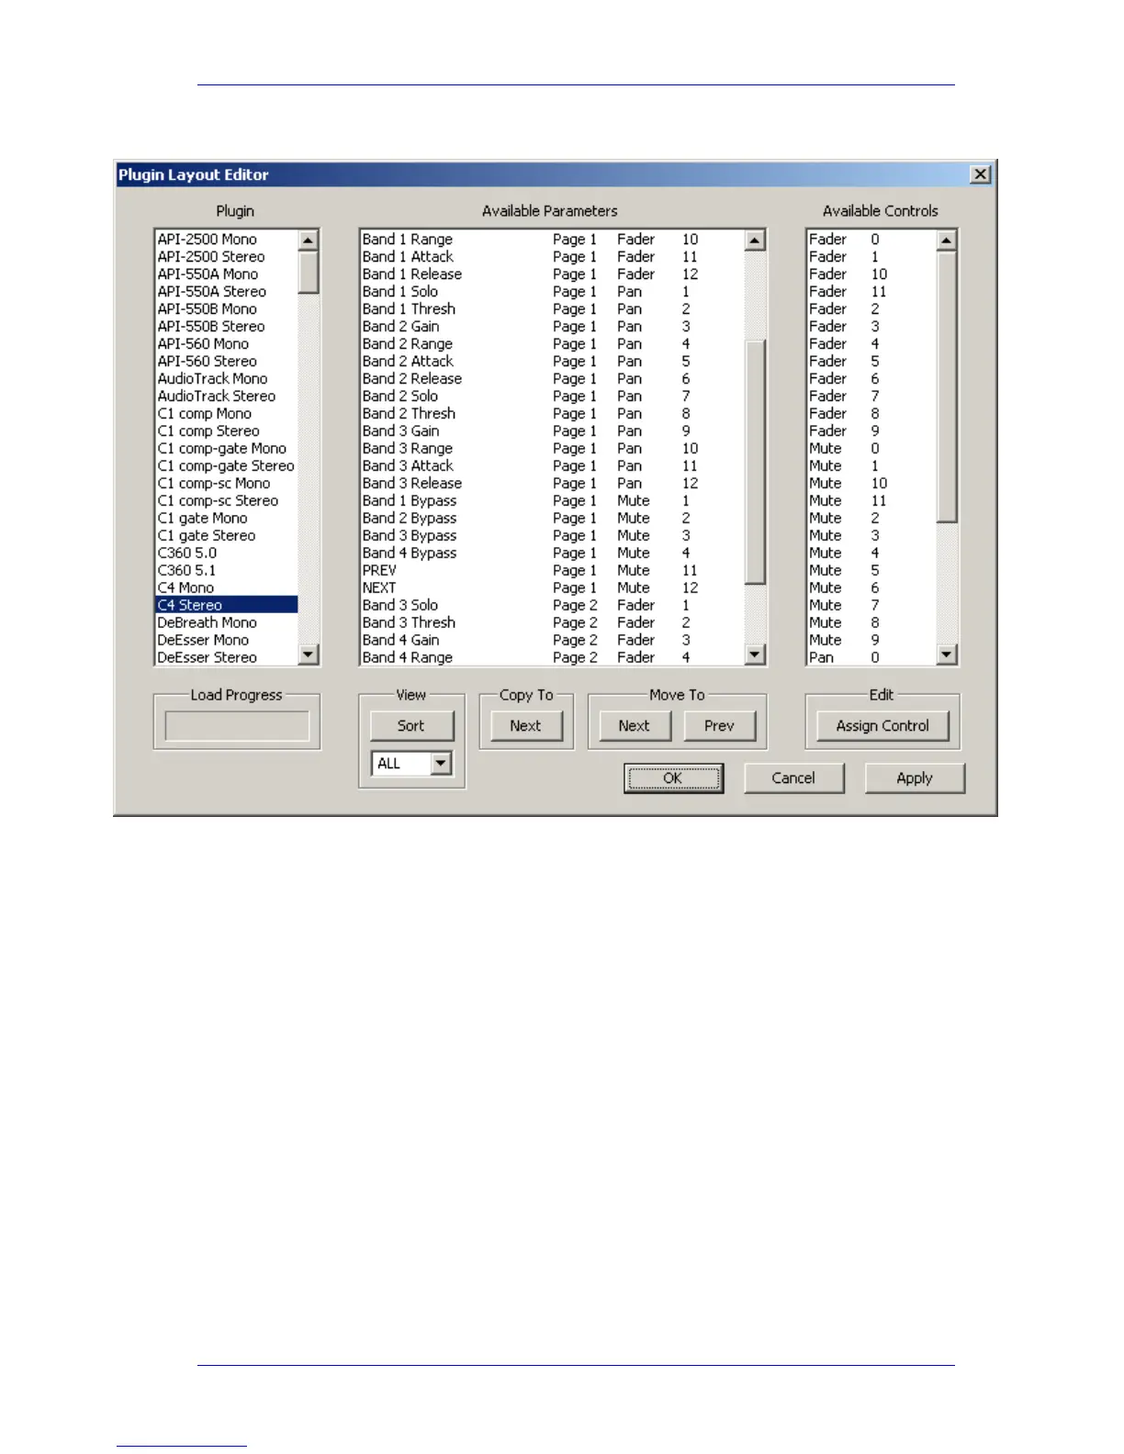Click the Load Progress bar
This screenshot has width=1124, height=1454.
(x=237, y=726)
